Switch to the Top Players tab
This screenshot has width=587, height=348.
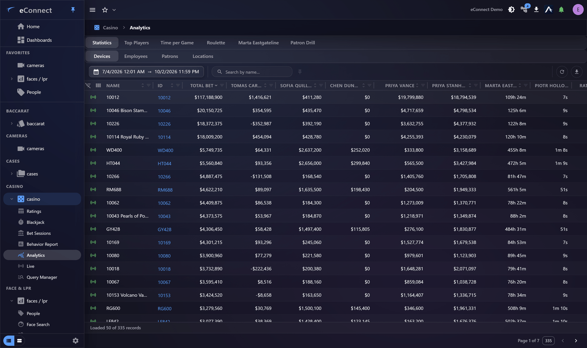click(136, 42)
